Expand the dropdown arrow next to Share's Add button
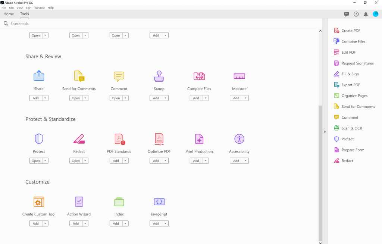Viewport: 382px width, 244px height. click(45, 98)
